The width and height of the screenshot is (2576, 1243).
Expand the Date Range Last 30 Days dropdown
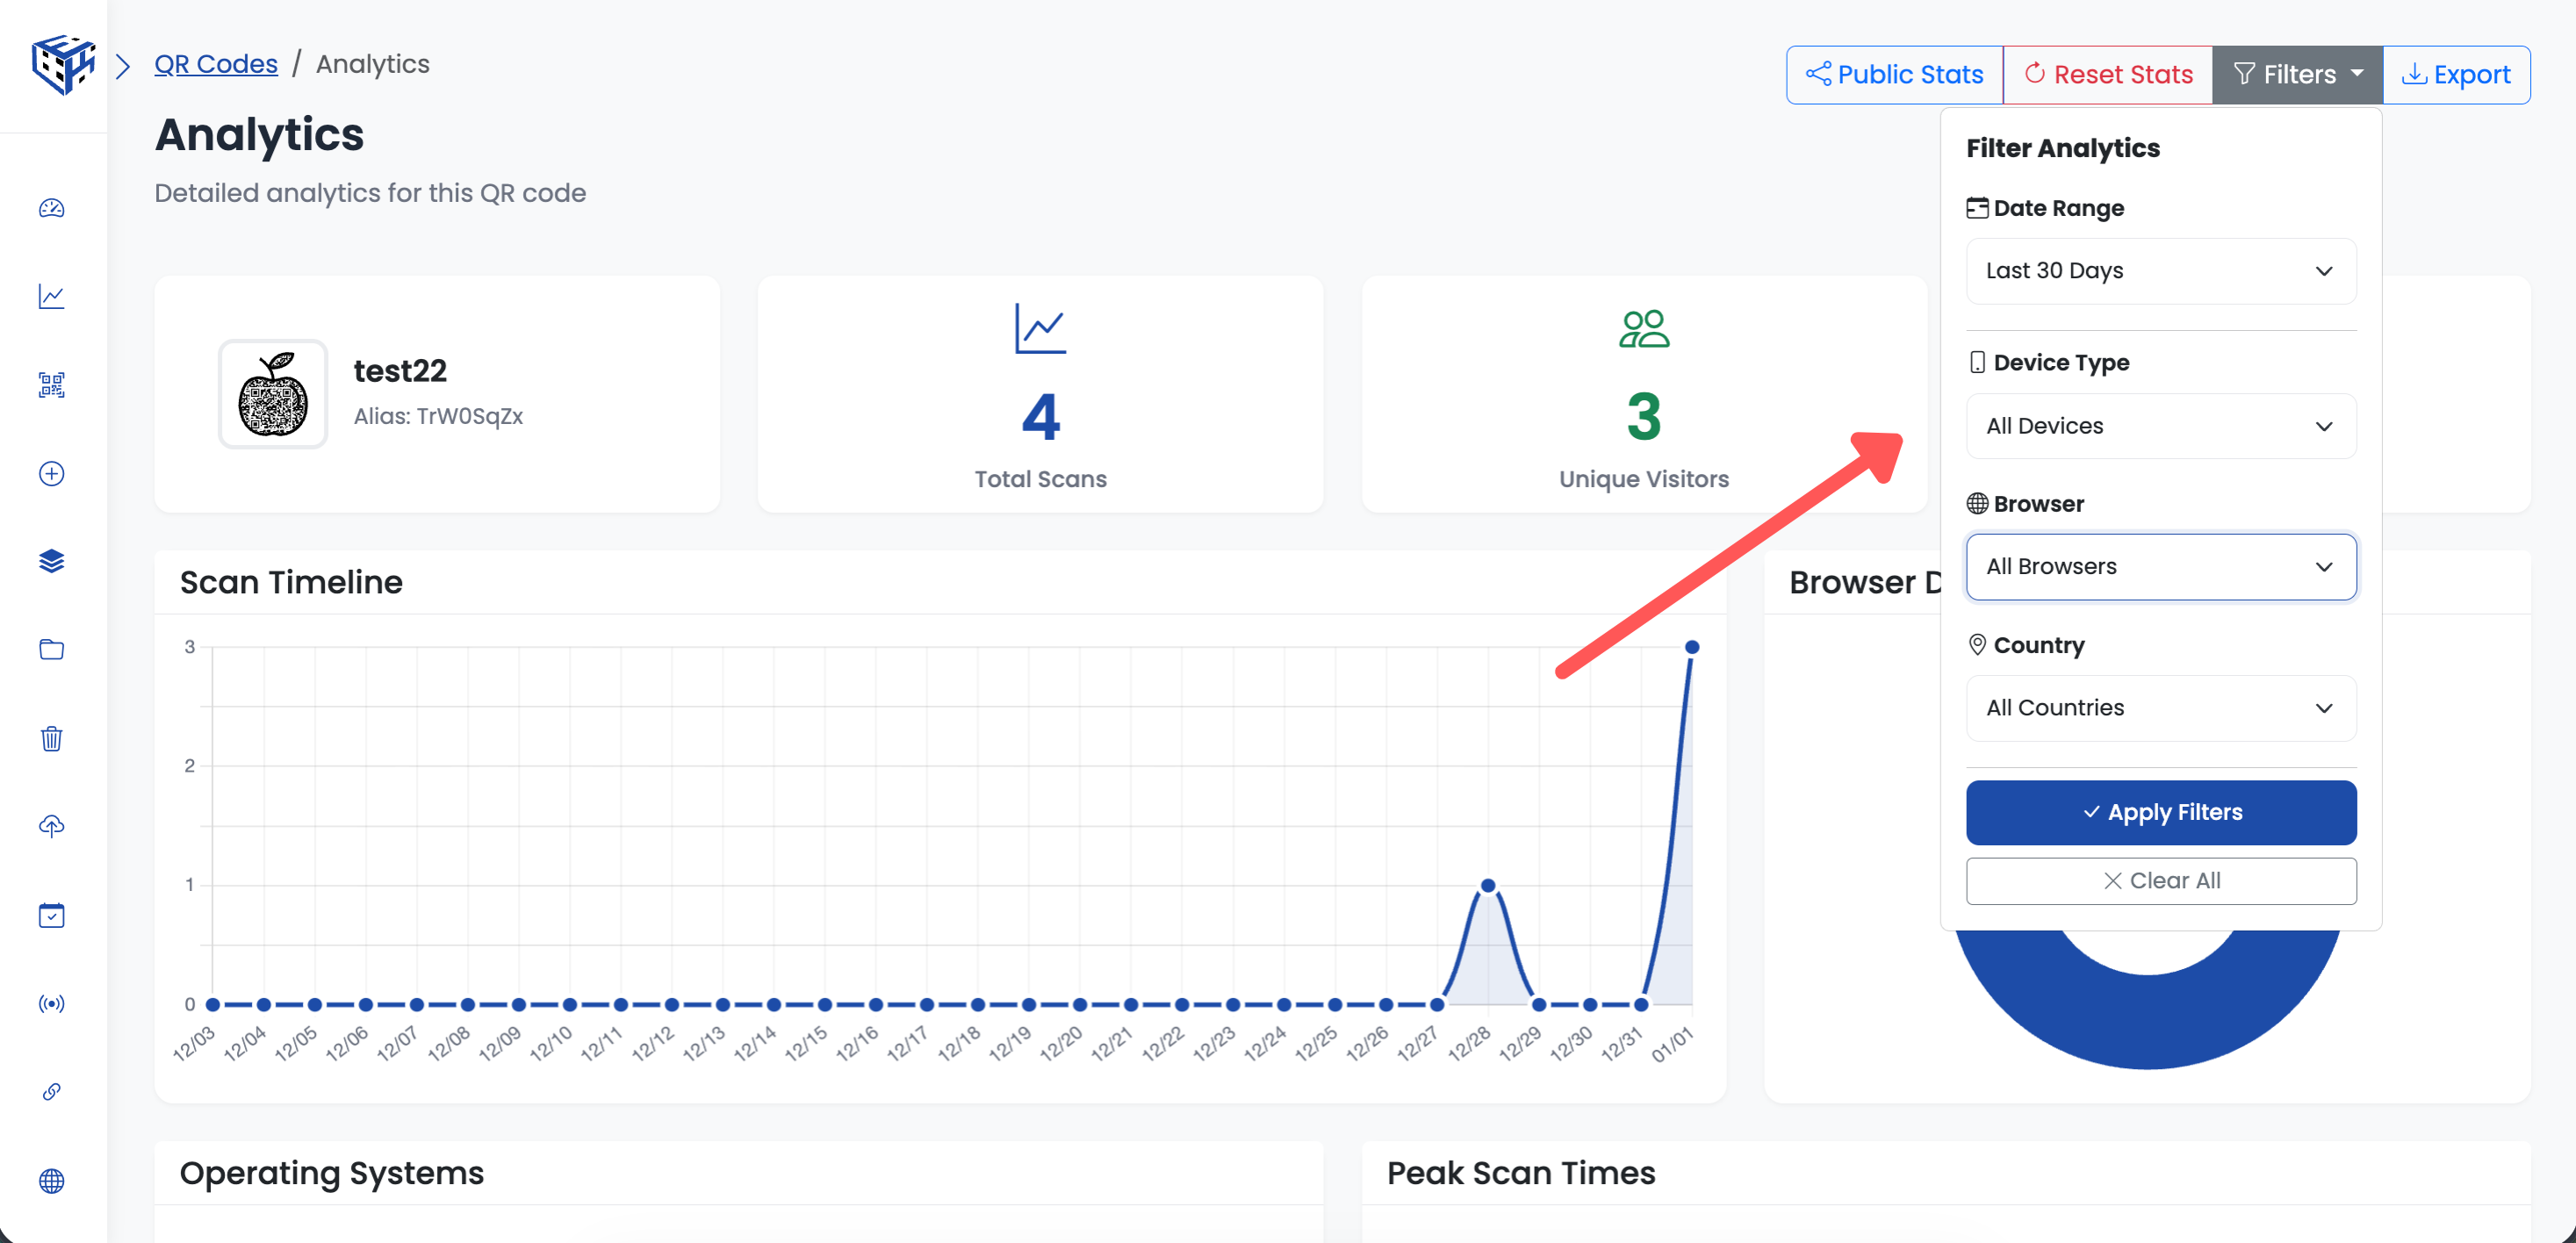(2160, 271)
